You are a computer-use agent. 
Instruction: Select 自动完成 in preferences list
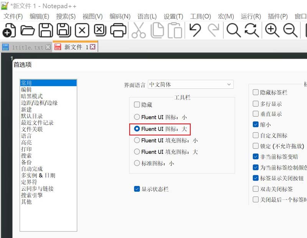point(48,169)
